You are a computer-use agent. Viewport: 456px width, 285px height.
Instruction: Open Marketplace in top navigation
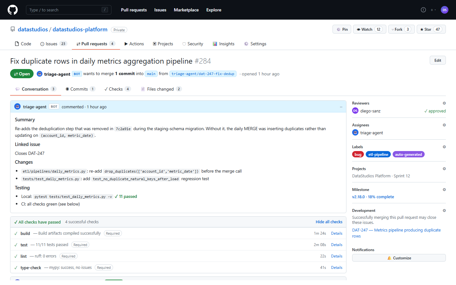tap(186, 10)
